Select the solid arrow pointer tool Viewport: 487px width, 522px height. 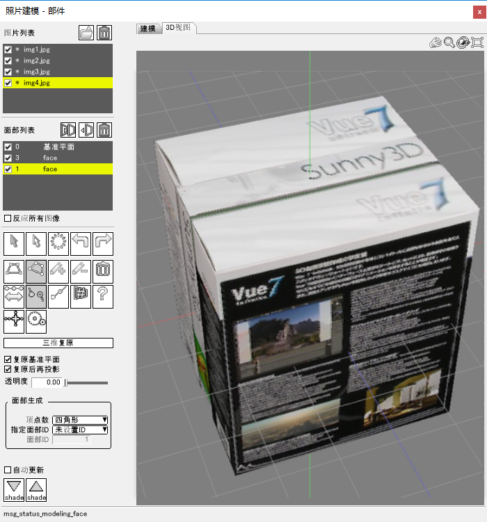tap(14, 244)
